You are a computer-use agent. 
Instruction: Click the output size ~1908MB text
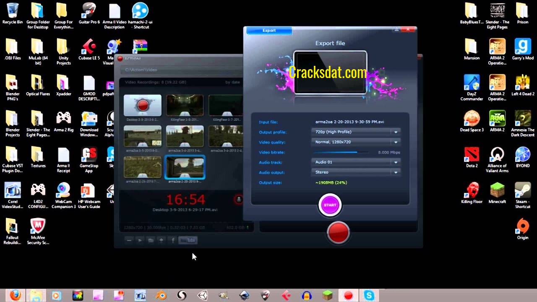click(331, 182)
